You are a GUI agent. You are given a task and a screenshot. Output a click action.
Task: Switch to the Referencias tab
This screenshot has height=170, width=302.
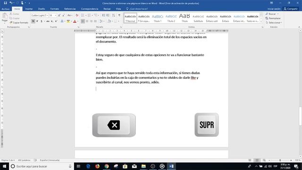(x=70, y=9)
